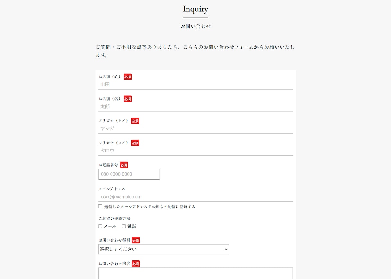
Task: Click the フリガナ（セイ） input field
Action: click(x=195, y=128)
